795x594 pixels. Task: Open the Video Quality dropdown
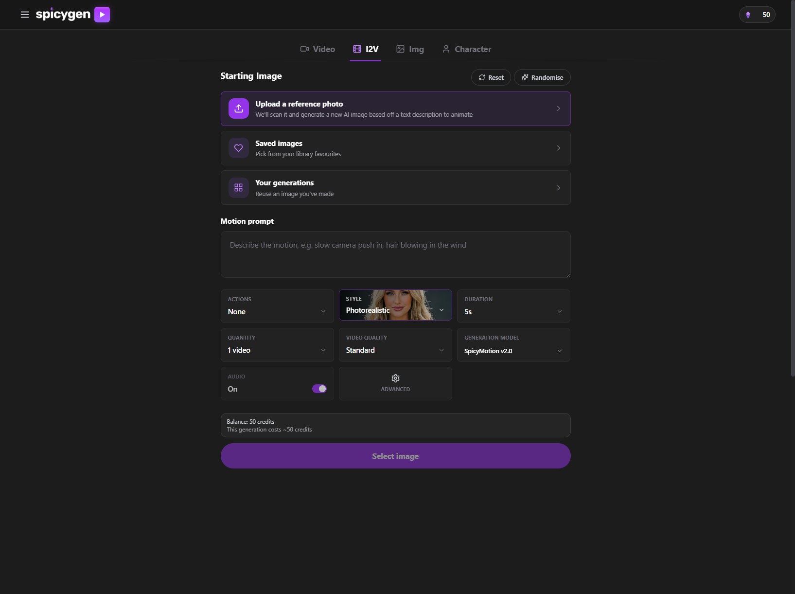point(395,345)
